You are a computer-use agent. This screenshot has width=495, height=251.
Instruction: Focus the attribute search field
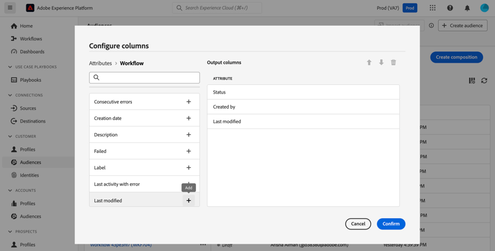point(145,78)
